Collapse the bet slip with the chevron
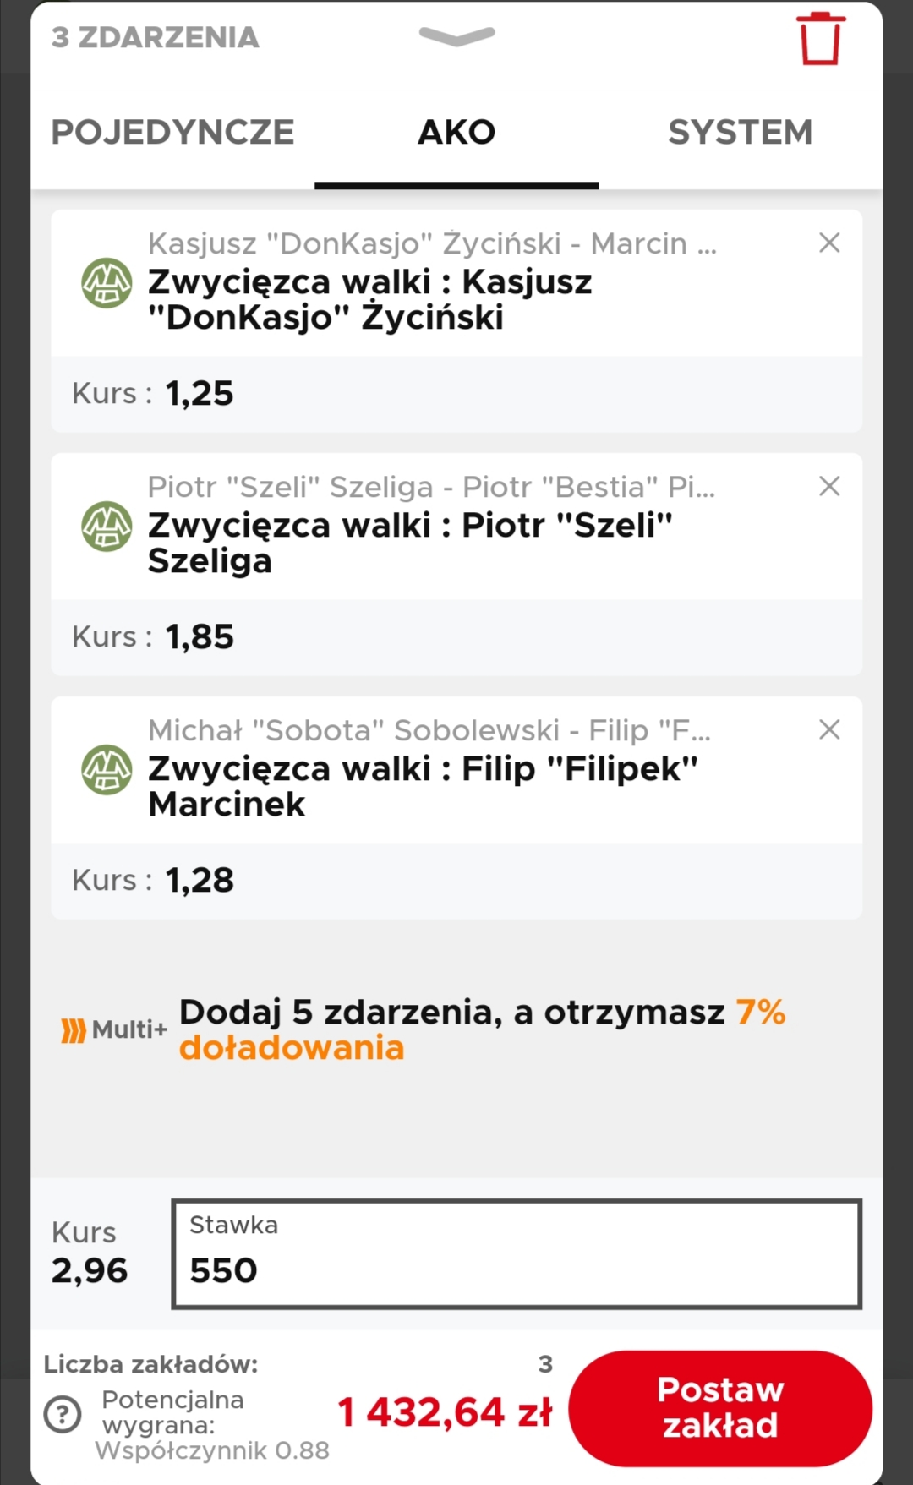 point(456,36)
